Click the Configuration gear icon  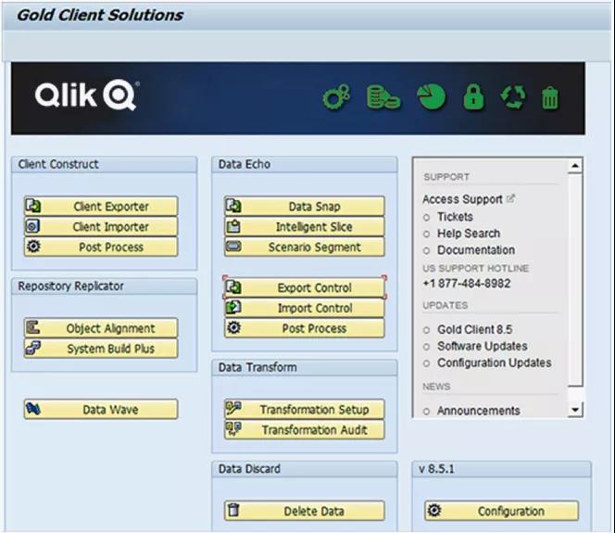click(x=434, y=510)
